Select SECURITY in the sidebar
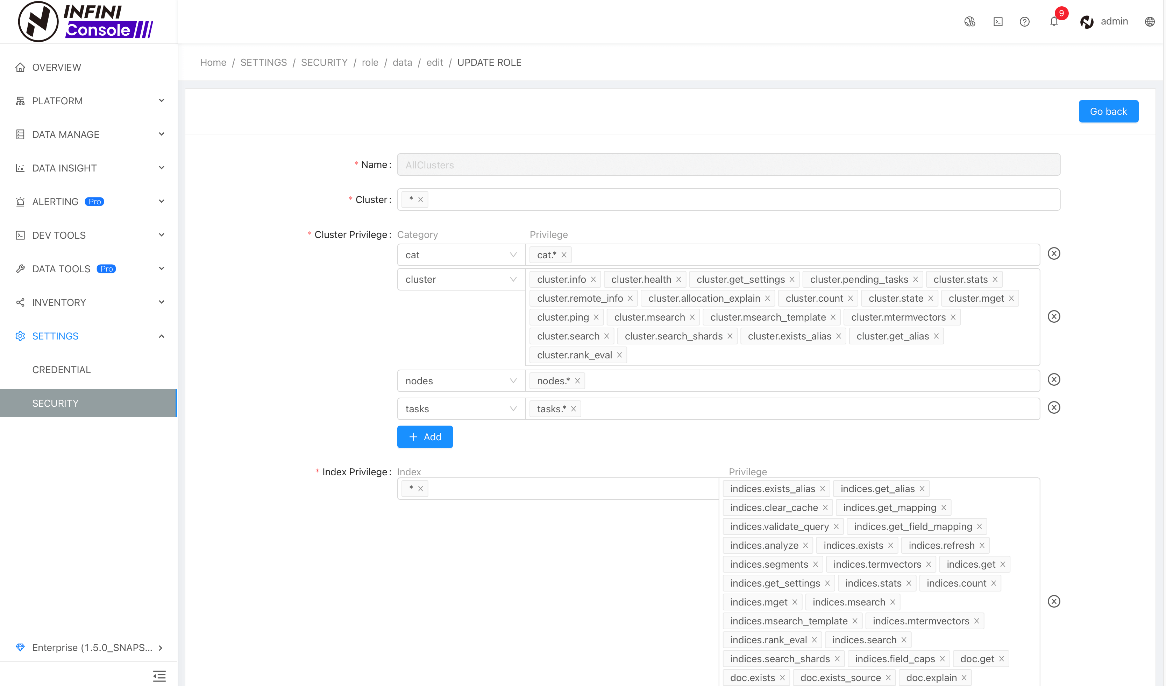The height and width of the screenshot is (686, 1166). point(88,403)
